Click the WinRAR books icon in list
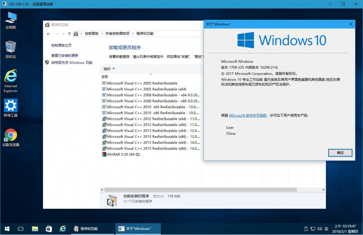 (x=104, y=154)
